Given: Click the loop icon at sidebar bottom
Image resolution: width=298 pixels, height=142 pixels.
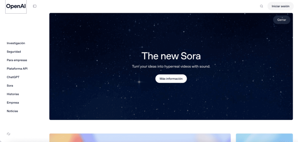Looking at the screenshot, I should [x=8, y=134].
